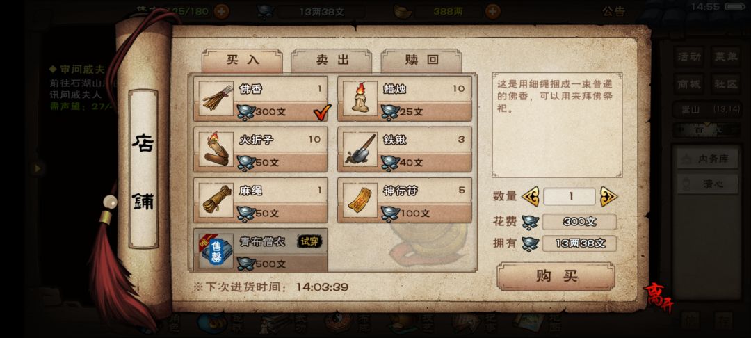Increase quantity with the right arrow
751x338 pixels.
pyautogui.click(x=608, y=196)
